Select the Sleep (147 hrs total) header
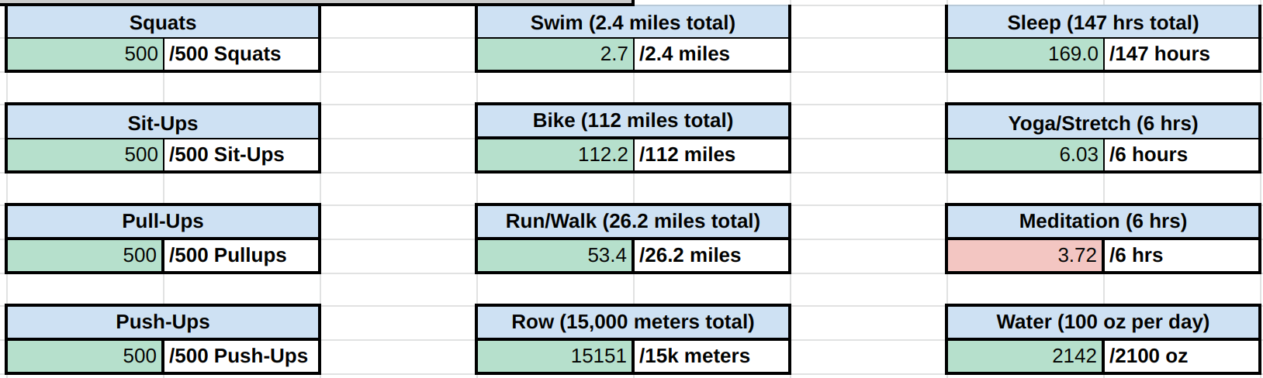1263x378 pixels. tap(1102, 22)
